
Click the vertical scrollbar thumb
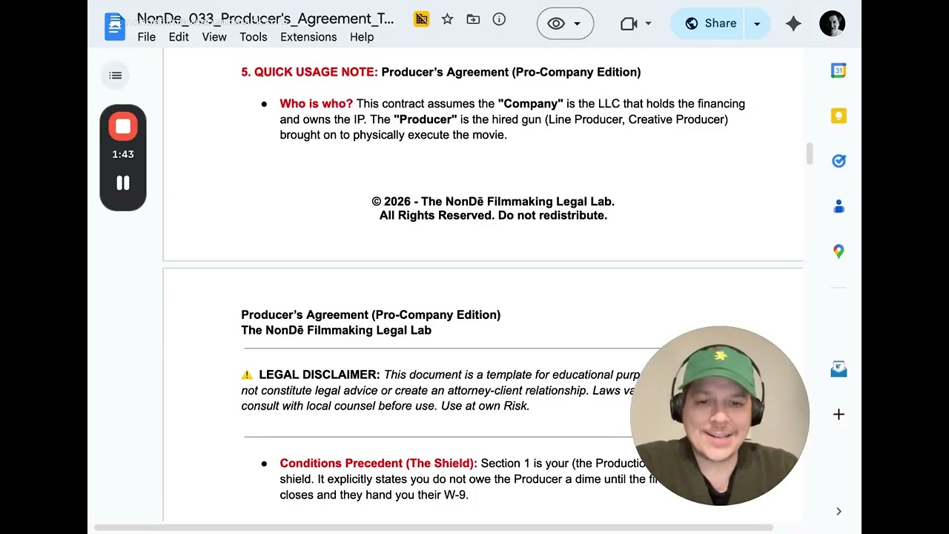click(x=810, y=154)
